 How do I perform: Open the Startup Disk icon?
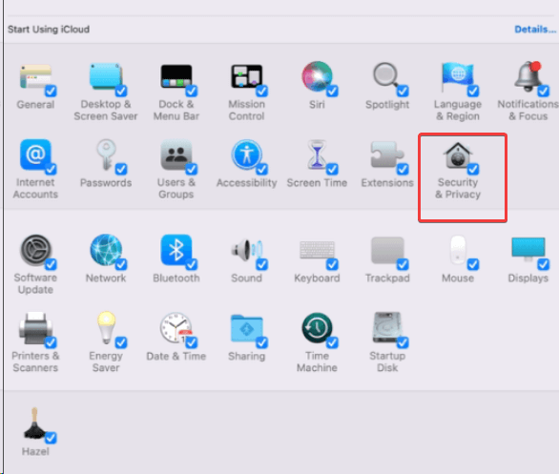[387, 328]
